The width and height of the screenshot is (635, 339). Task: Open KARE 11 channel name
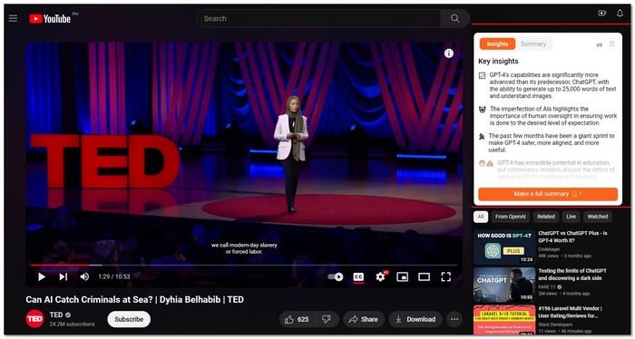coord(548,286)
